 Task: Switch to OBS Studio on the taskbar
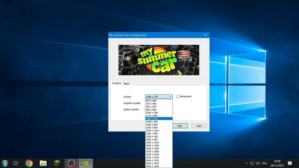click(71, 163)
